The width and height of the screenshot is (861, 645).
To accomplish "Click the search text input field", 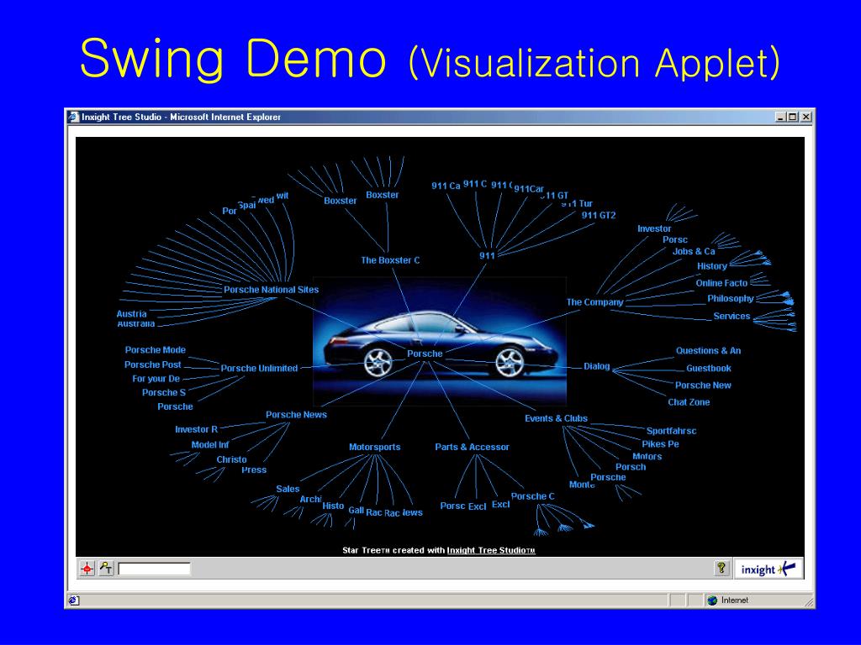I will [x=155, y=569].
